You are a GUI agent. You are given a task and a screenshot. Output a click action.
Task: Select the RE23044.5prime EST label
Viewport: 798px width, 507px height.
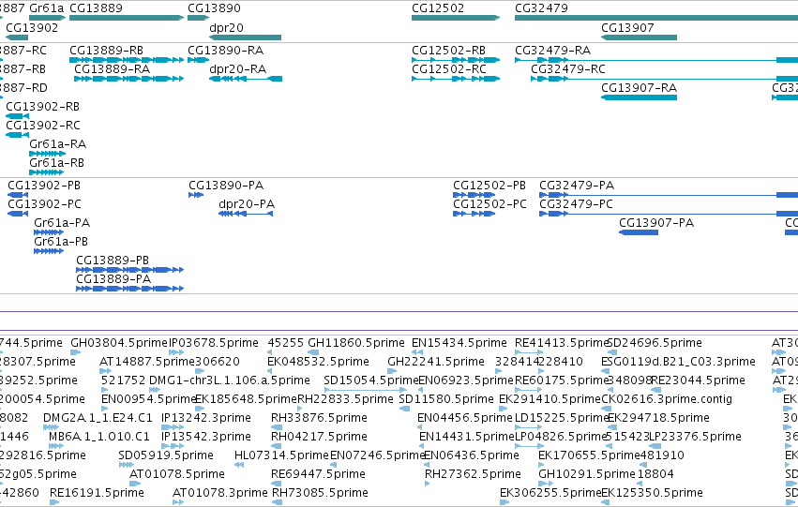[x=698, y=380]
